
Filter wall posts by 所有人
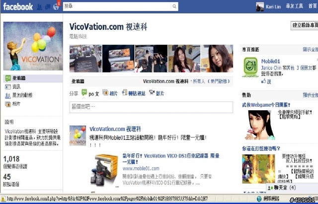click(199, 81)
